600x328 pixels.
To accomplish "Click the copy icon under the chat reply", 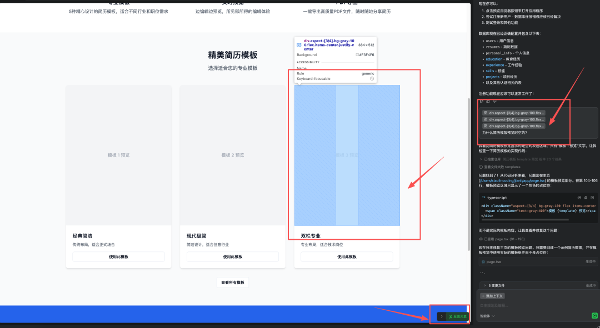I will click(481, 102).
